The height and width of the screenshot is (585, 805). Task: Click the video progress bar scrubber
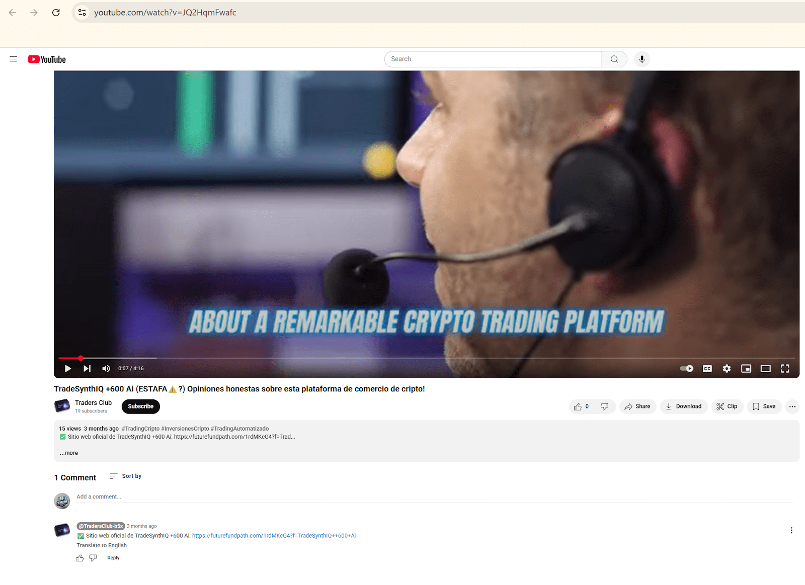80,358
